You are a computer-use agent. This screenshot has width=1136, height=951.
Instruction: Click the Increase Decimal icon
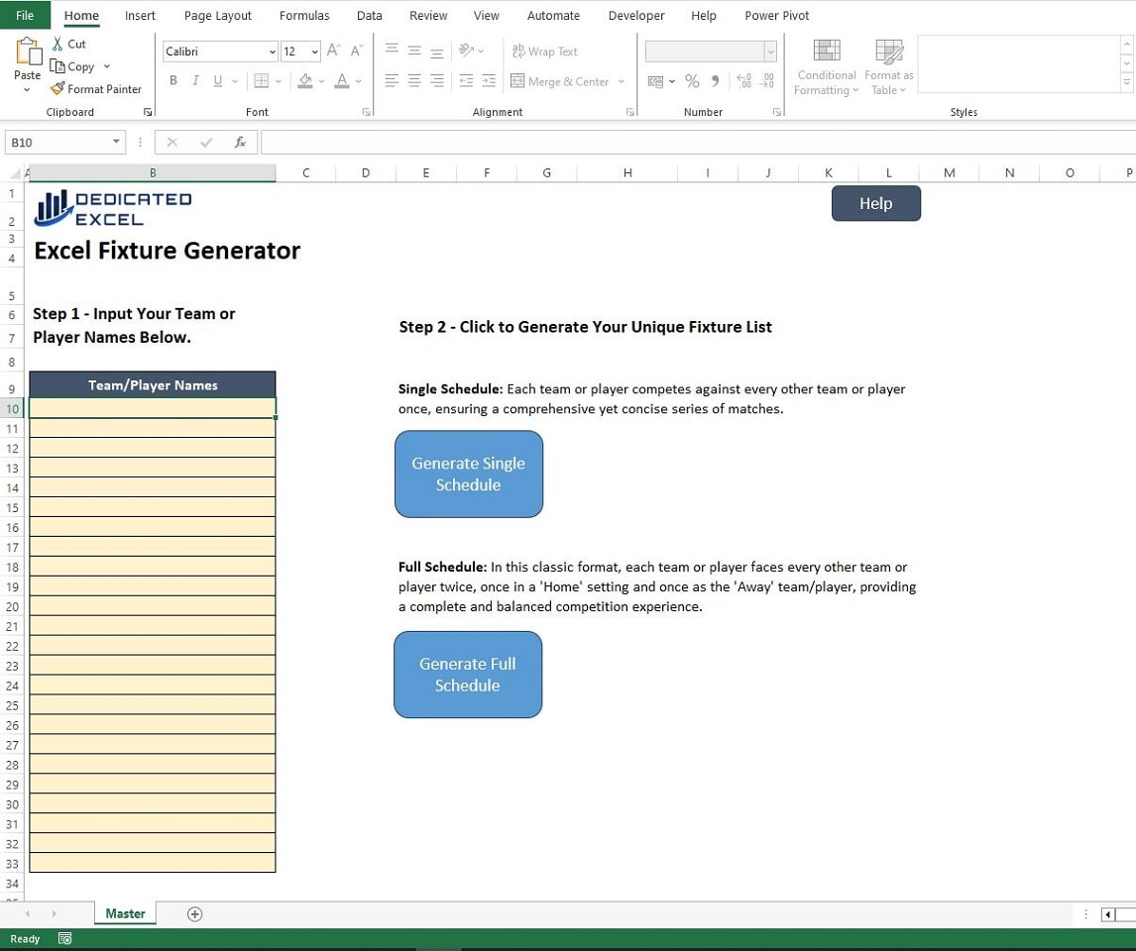743,81
